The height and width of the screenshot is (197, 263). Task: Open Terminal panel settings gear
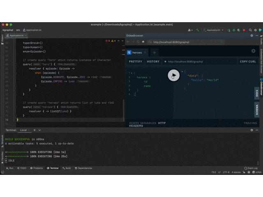(x=252, y=130)
